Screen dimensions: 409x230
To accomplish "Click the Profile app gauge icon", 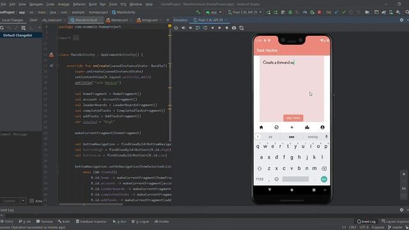I will 305,12.
